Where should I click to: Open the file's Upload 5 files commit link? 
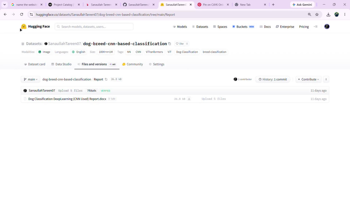pyautogui.click(x=213, y=99)
